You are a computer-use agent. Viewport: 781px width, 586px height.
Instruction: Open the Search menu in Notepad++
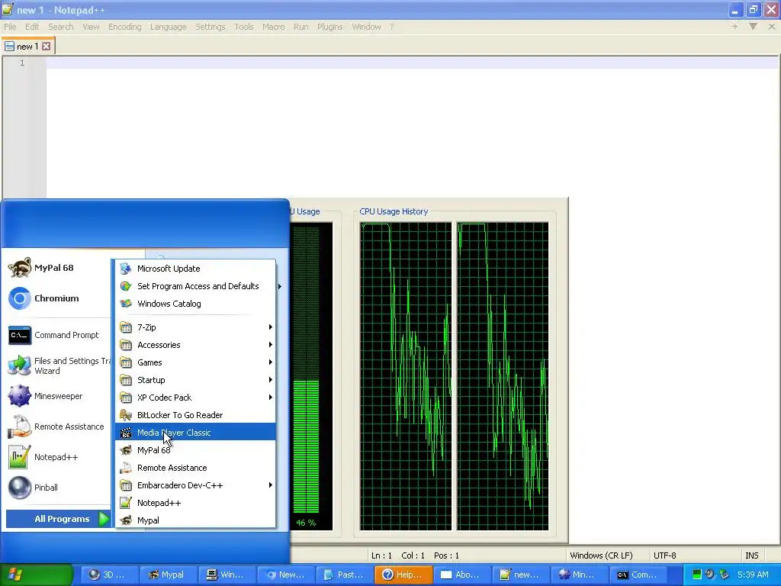pos(61,27)
